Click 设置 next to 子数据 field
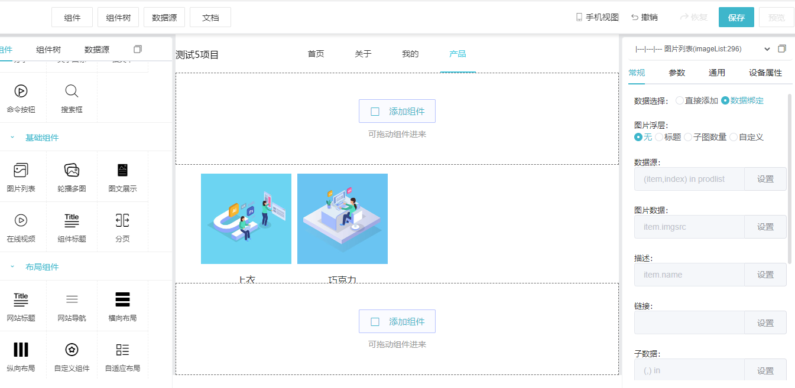The width and height of the screenshot is (795, 388). point(765,370)
